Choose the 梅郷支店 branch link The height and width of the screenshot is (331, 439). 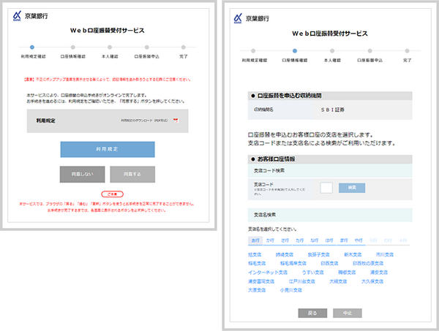point(347,273)
